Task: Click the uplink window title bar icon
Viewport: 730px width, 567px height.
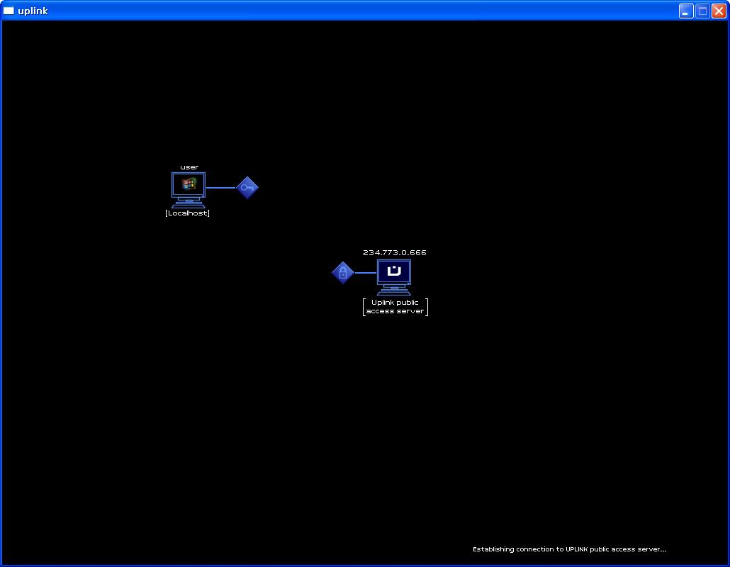Action: (9, 11)
